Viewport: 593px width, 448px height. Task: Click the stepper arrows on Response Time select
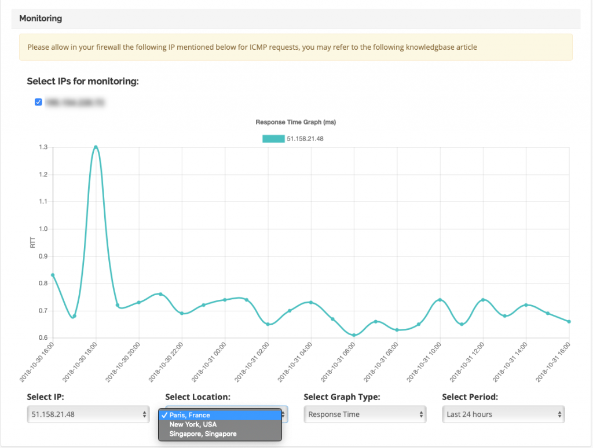422,414
